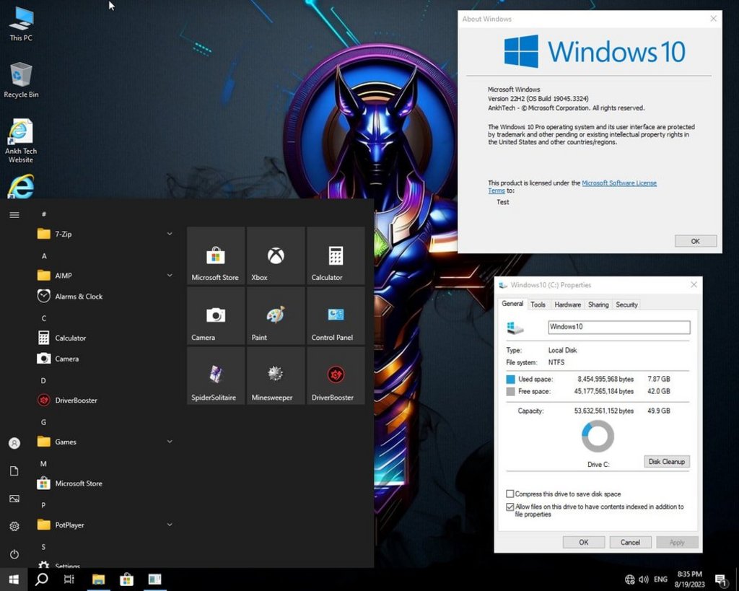Open the Xbox tile
Viewport: 739px width, 591px height.
[x=275, y=255]
